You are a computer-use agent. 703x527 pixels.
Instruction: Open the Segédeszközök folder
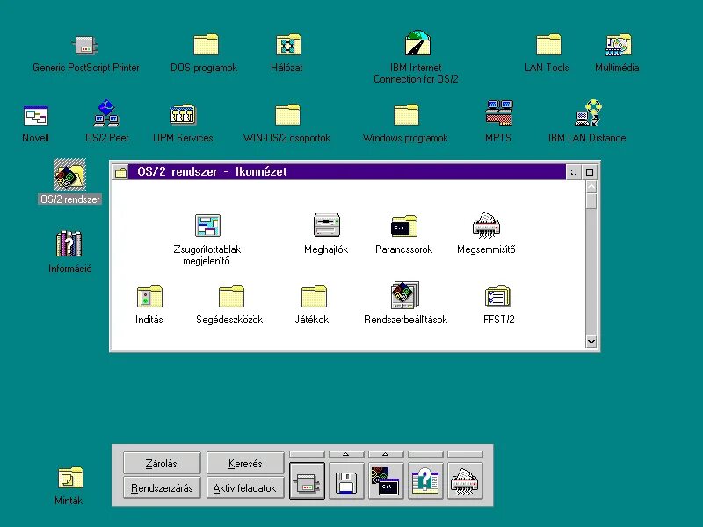pos(231,296)
